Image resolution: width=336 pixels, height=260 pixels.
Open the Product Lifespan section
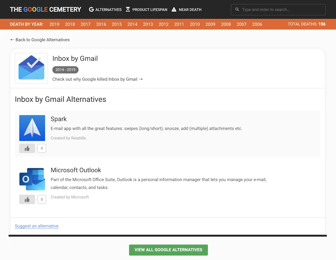[x=149, y=10]
